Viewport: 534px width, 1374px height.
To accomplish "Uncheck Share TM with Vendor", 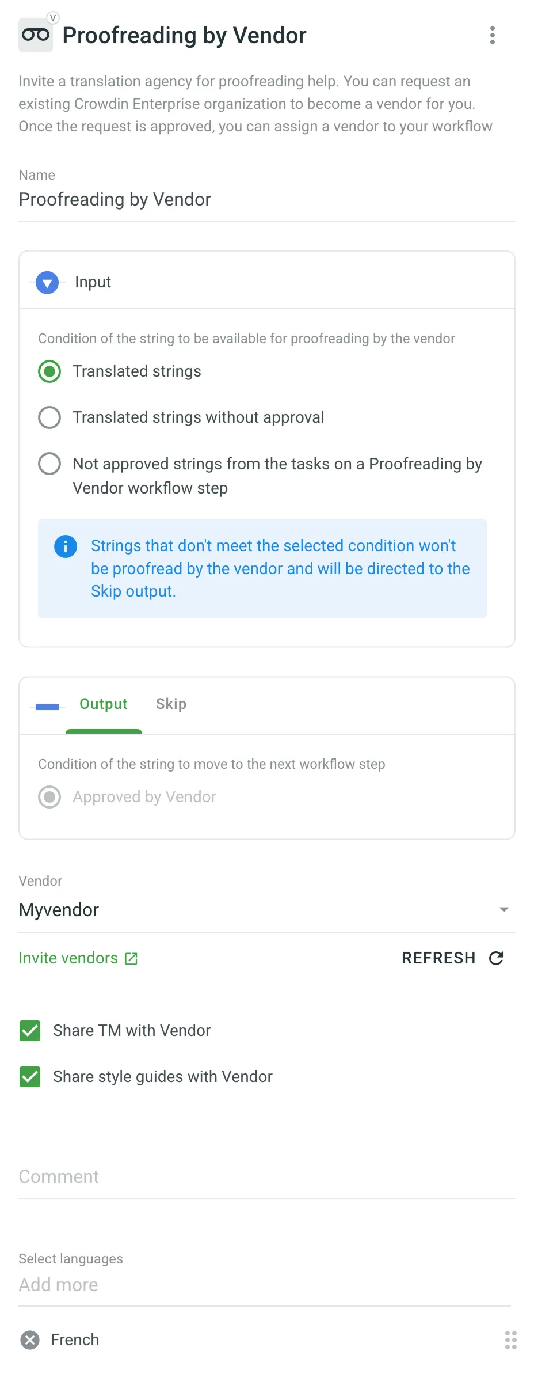I will [x=30, y=1030].
